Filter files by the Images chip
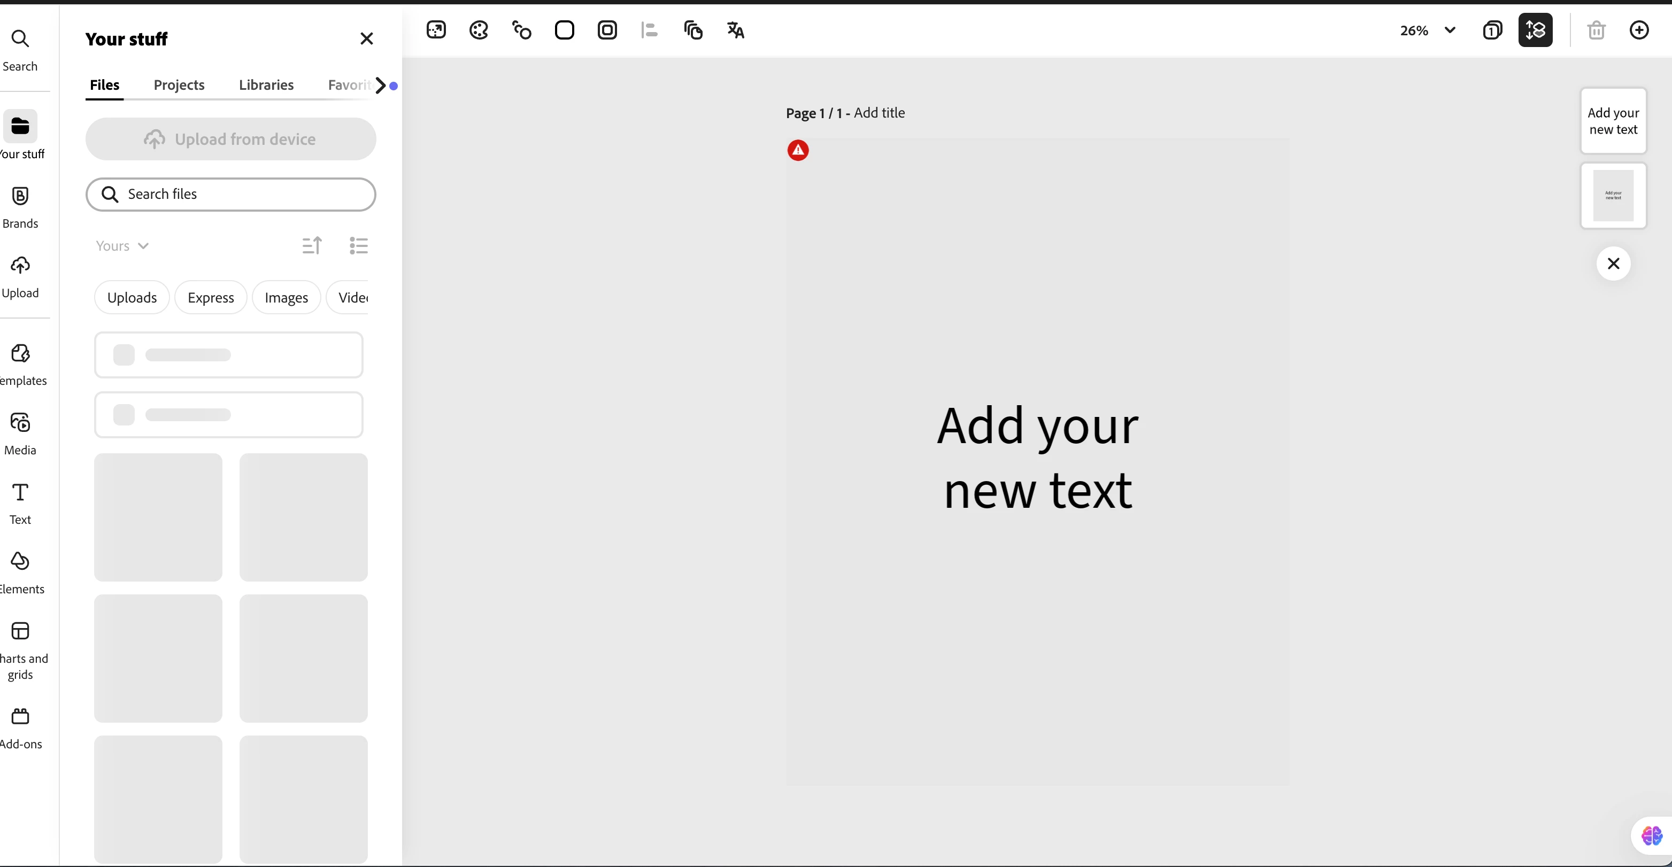This screenshot has width=1672, height=867. coord(286,298)
